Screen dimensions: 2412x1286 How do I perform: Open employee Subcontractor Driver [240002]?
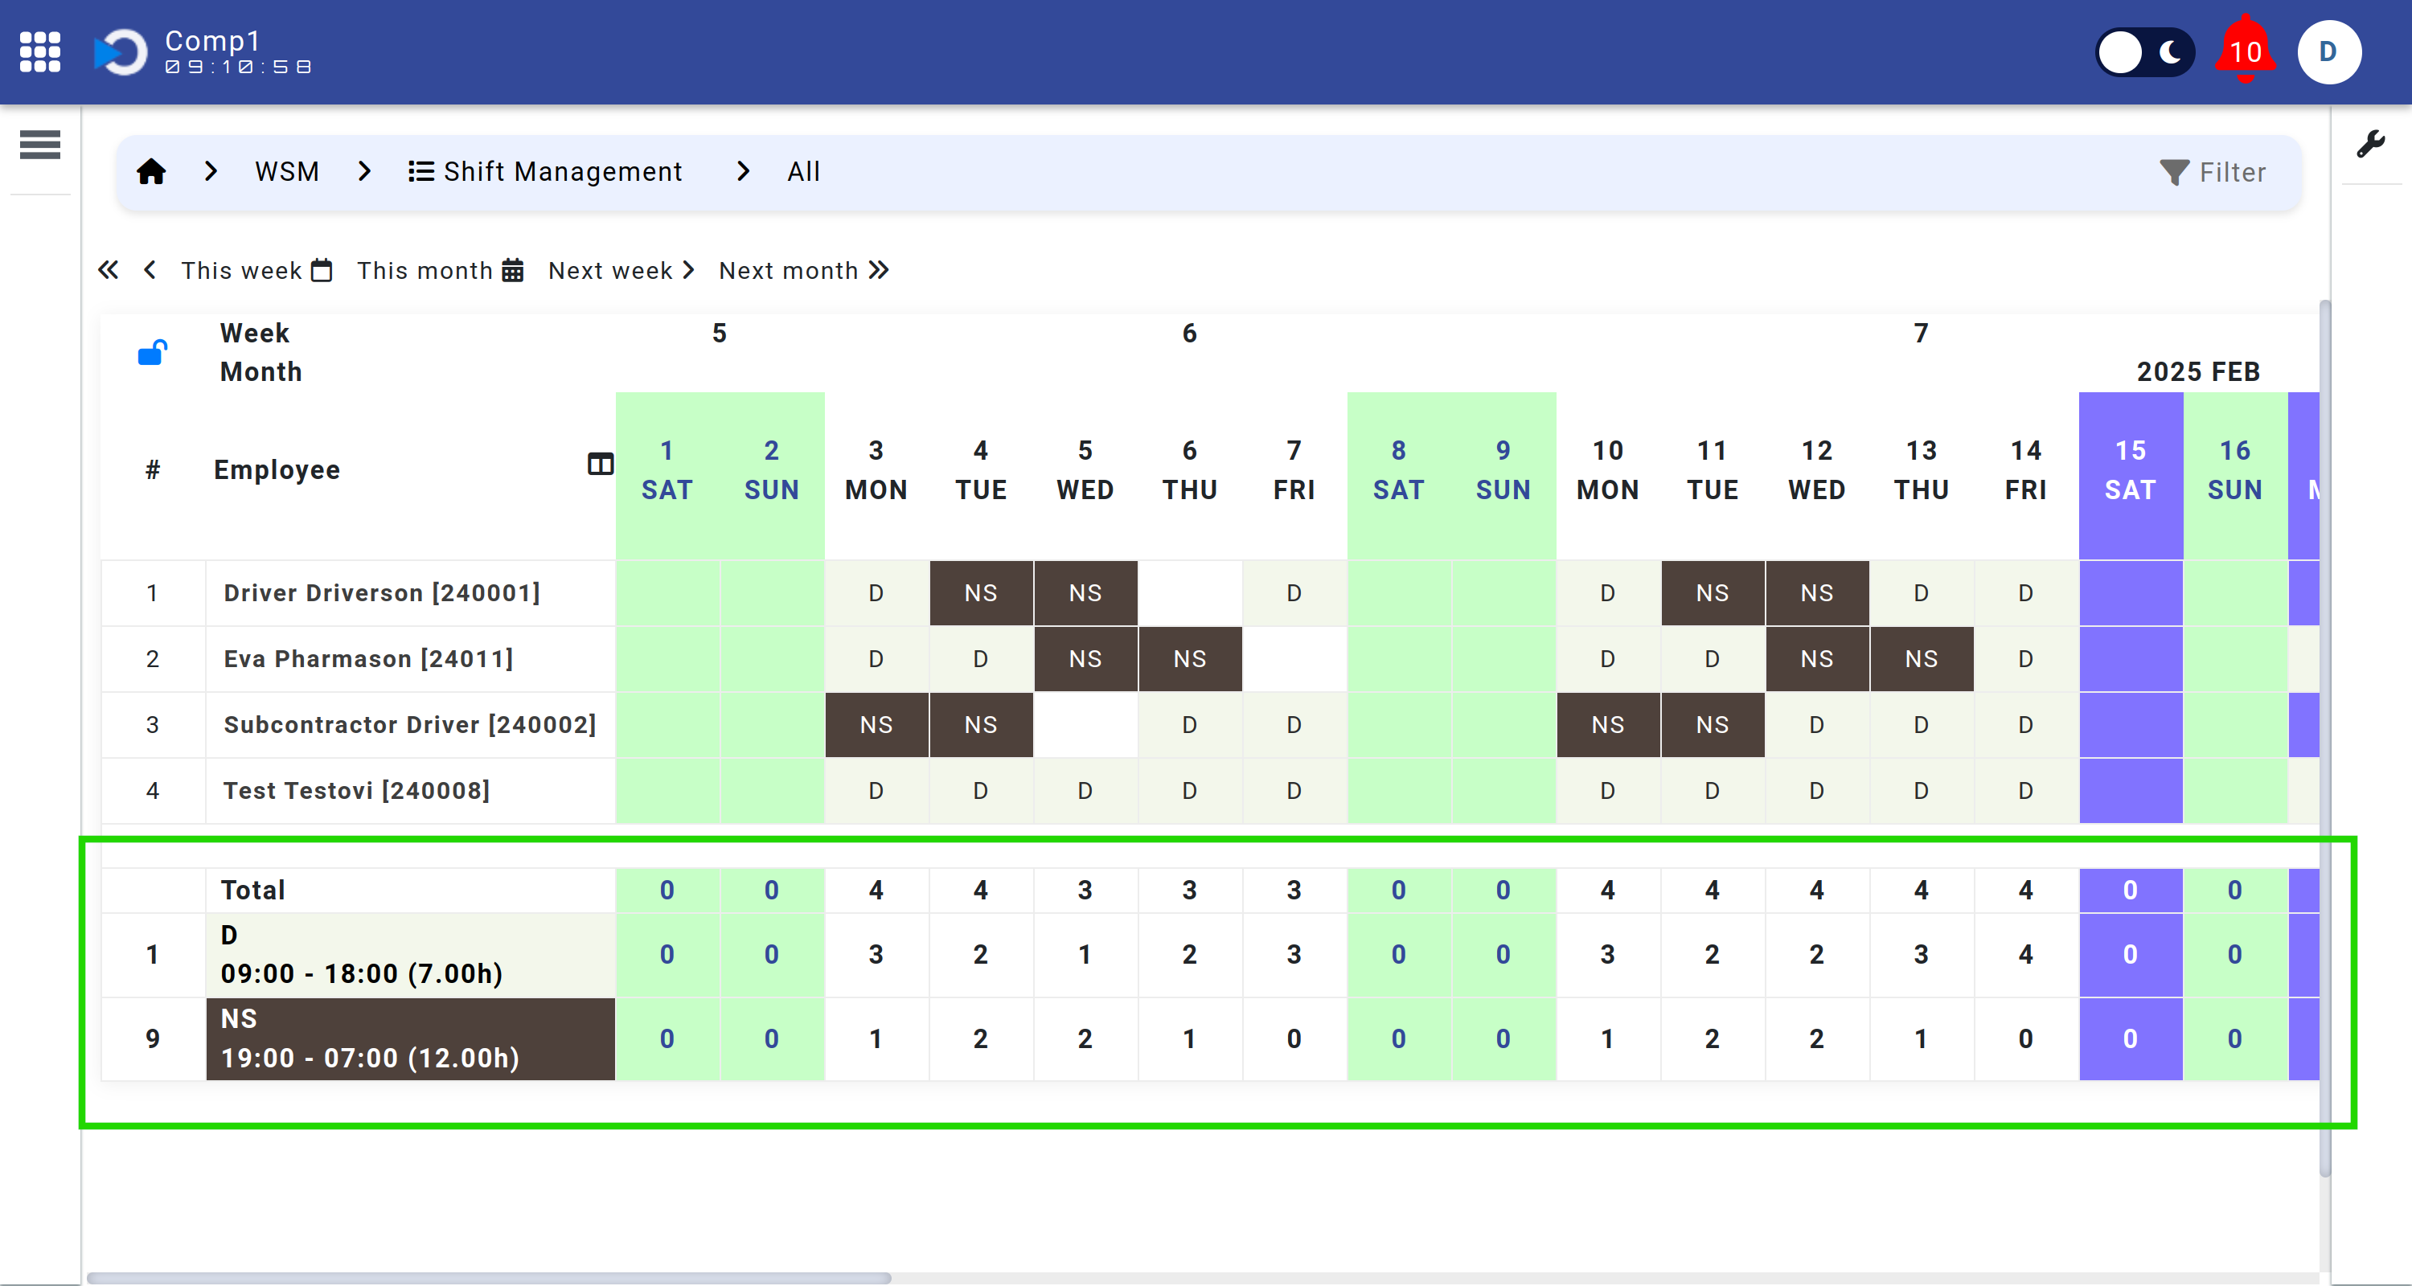pyautogui.click(x=409, y=724)
